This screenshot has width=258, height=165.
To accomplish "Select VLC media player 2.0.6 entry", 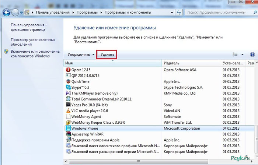I will (90, 111).
